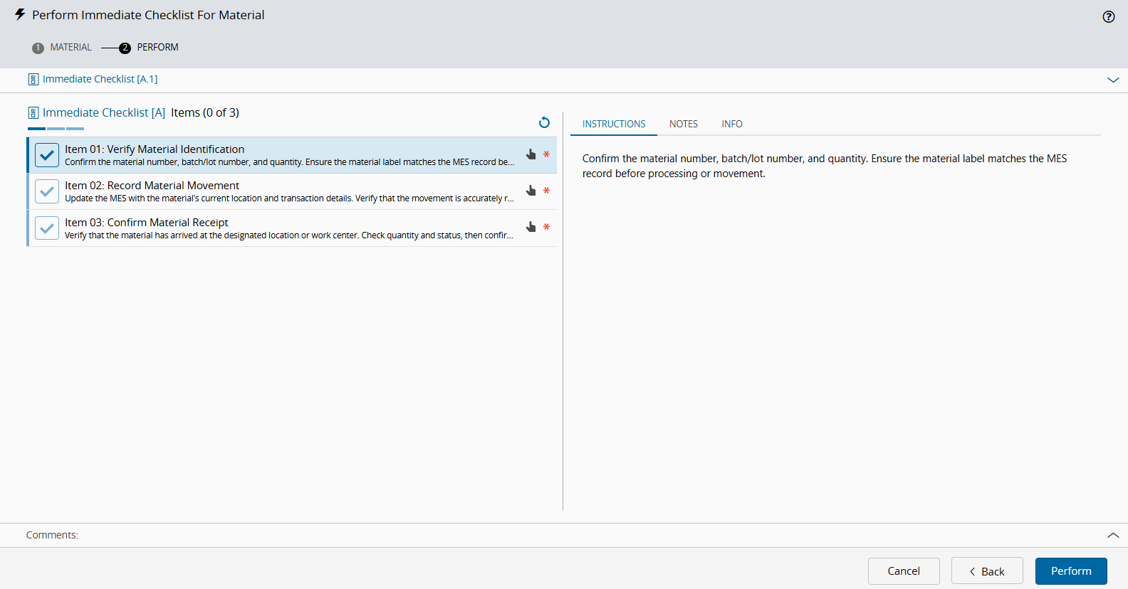Check Item 02 Record Material Movement checkbox
The width and height of the screenshot is (1128, 589).
(x=47, y=191)
